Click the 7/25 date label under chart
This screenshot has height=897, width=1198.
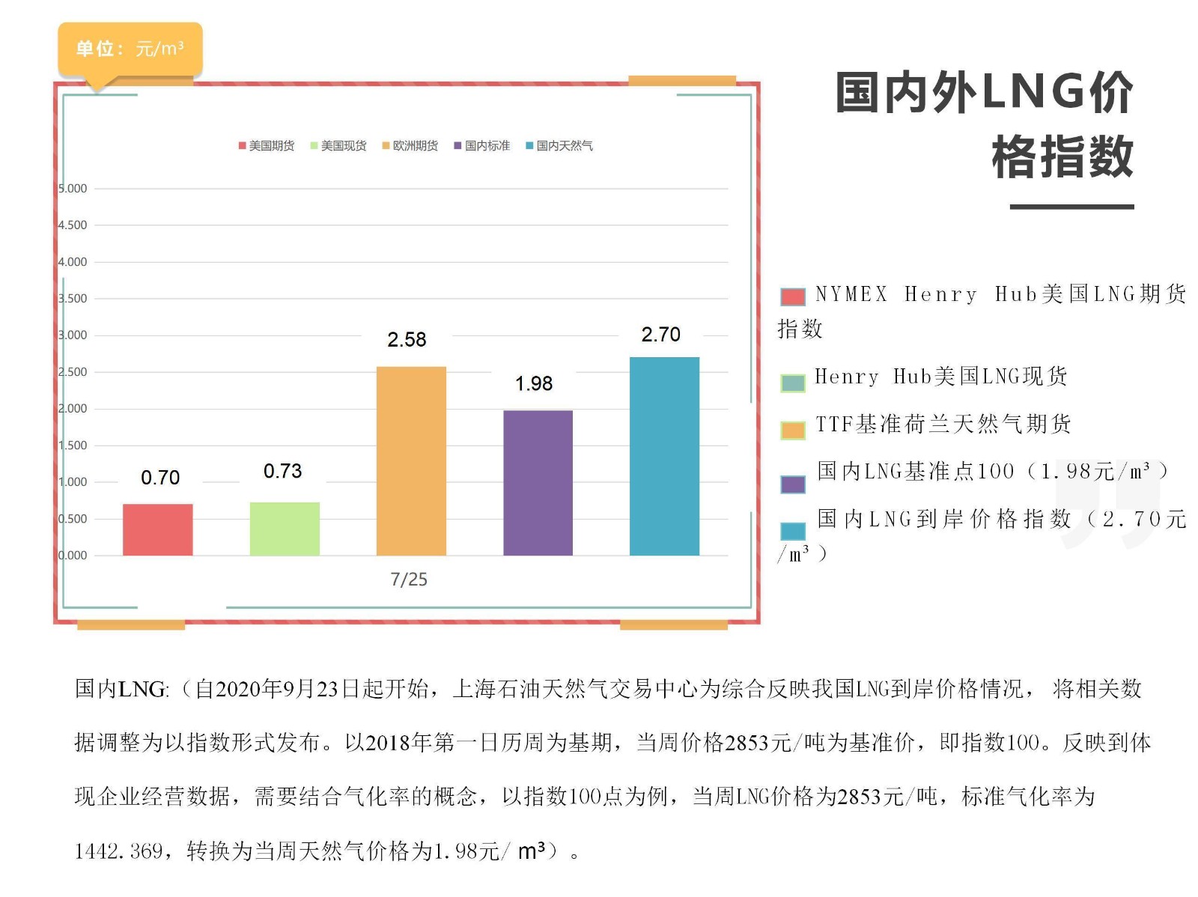(x=409, y=580)
